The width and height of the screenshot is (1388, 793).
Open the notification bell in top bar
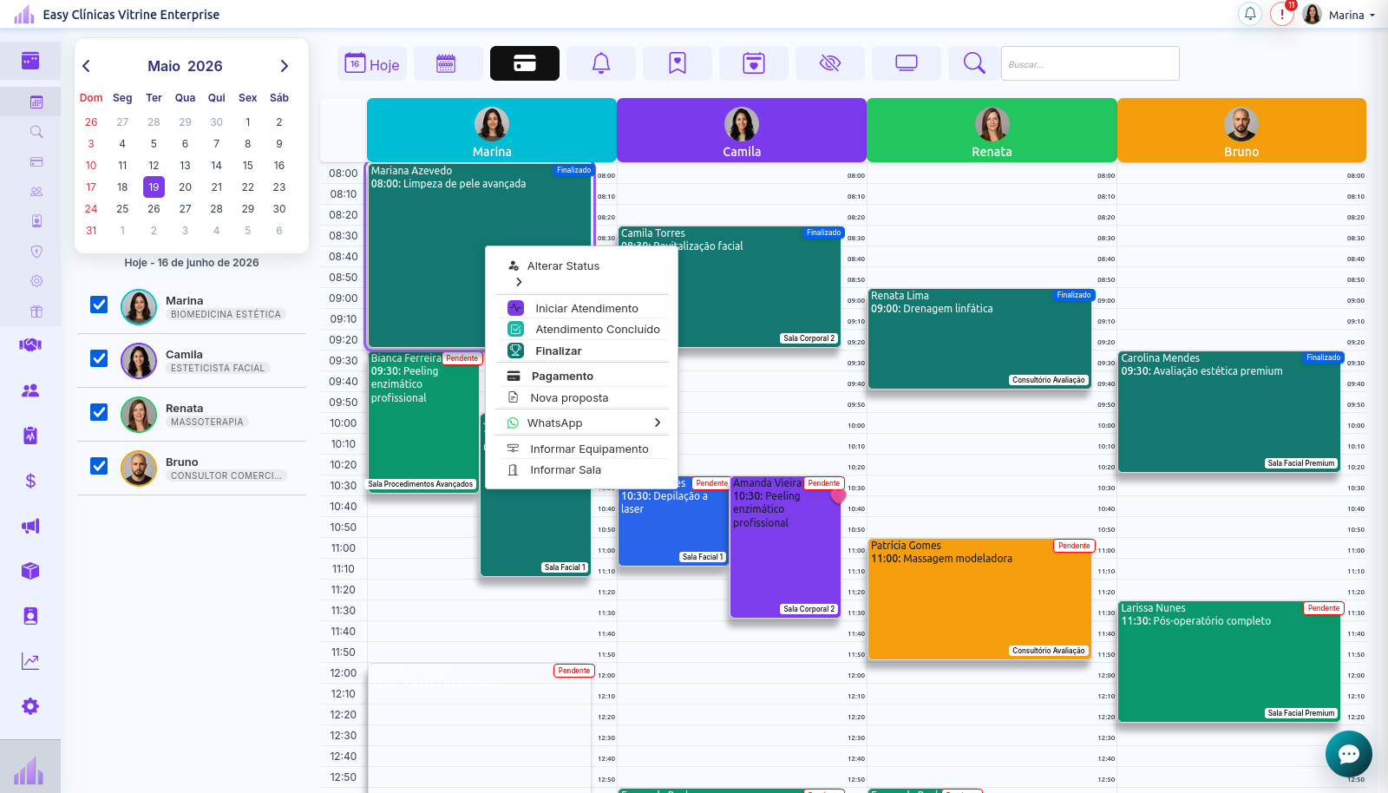click(x=1250, y=14)
